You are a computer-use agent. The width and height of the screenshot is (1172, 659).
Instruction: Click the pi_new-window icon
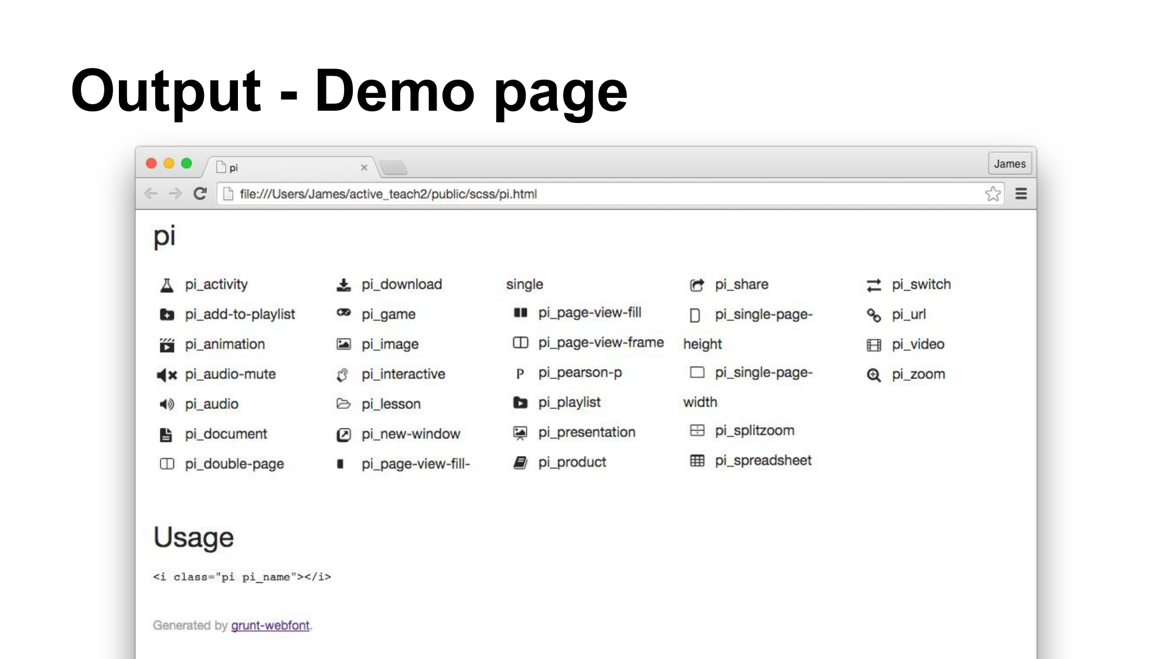[x=343, y=435]
